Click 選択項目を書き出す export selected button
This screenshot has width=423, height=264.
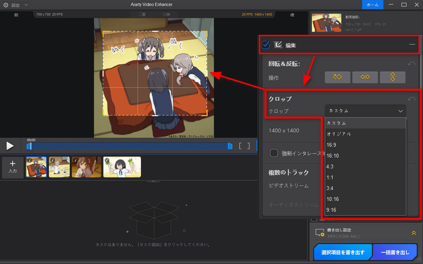coord(342,252)
